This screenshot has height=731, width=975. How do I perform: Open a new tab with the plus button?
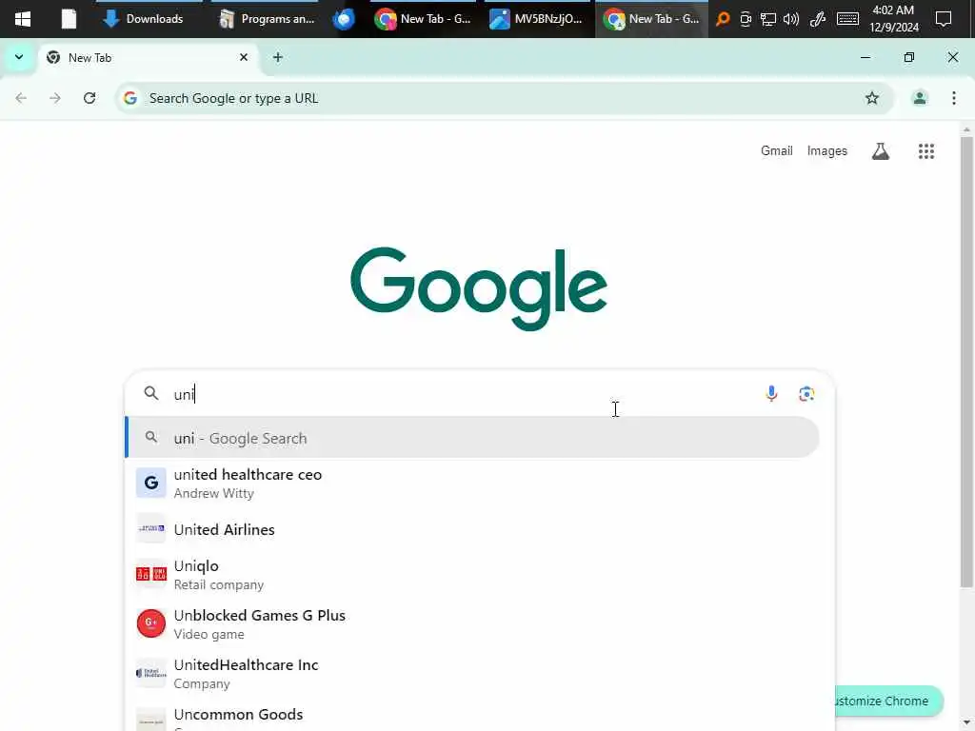(278, 58)
